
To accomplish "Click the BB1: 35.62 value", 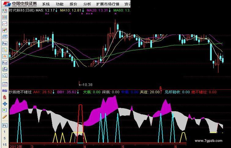I will point(67,92).
